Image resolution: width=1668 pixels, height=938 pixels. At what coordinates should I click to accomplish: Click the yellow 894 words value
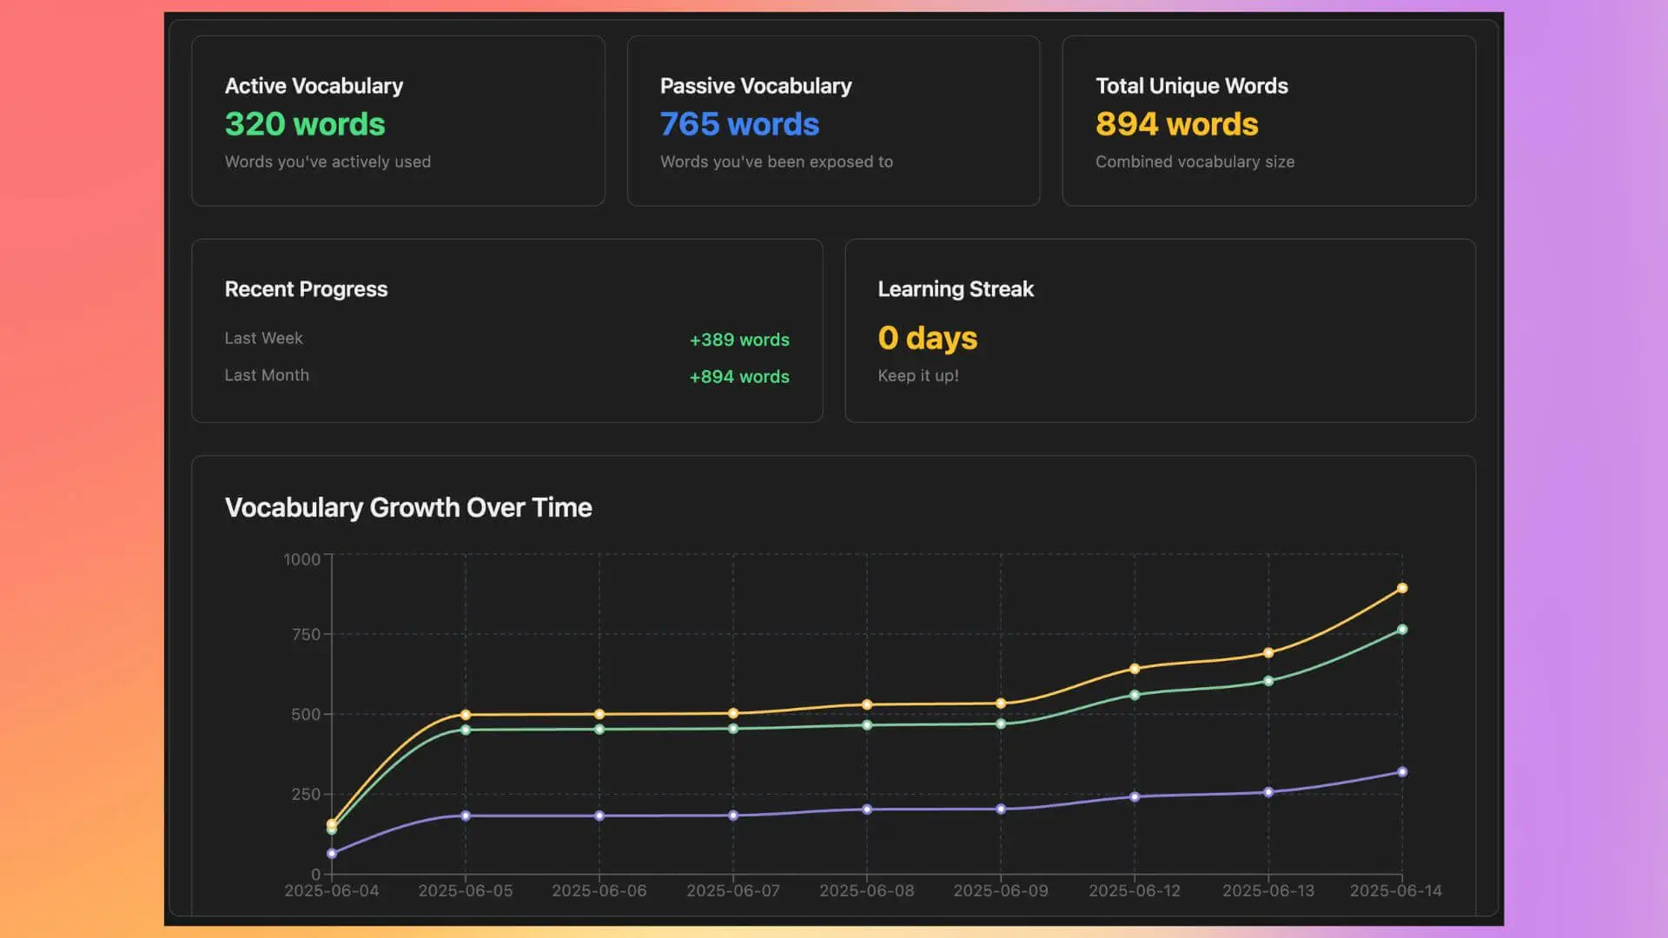click(1176, 125)
